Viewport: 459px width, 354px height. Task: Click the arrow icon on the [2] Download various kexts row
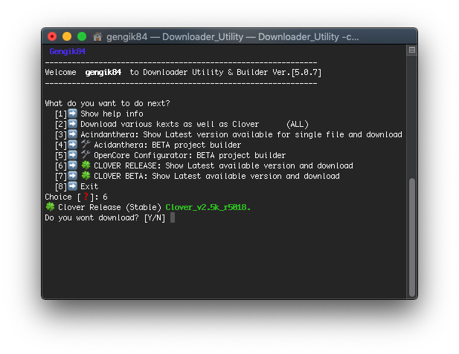pos(73,124)
